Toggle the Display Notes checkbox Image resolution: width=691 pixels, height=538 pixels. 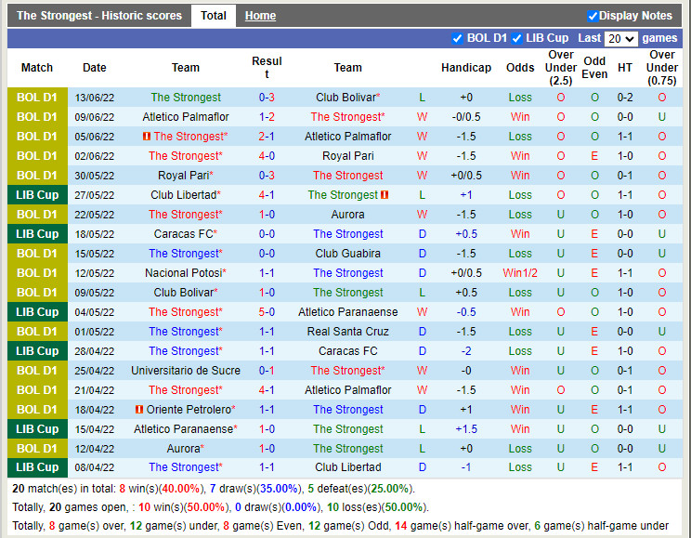pyautogui.click(x=593, y=17)
